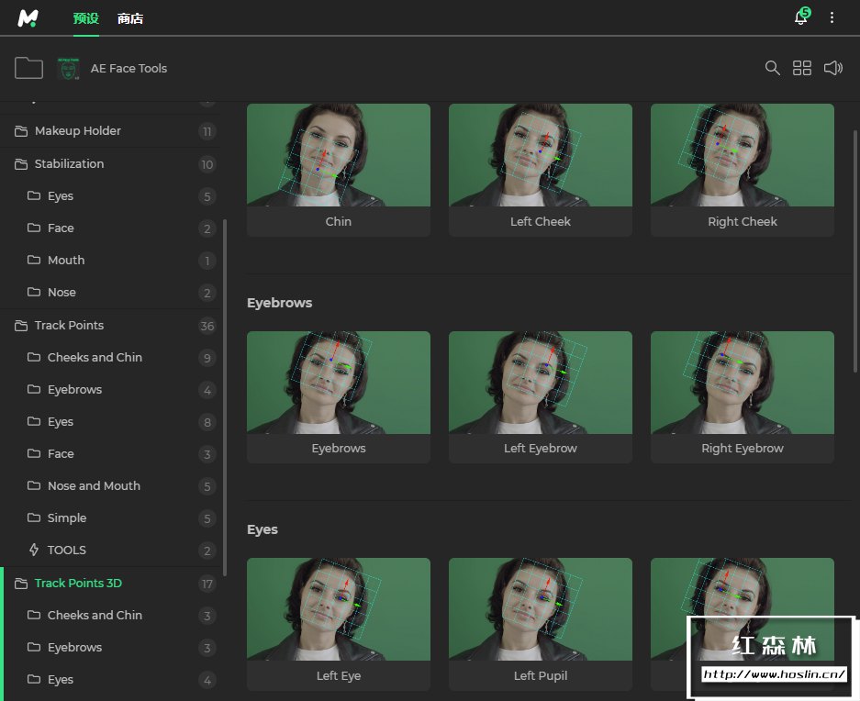The width and height of the screenshot is (860, 701).
Task: Switch to the 预设 tab
Action: pos(85,18)
